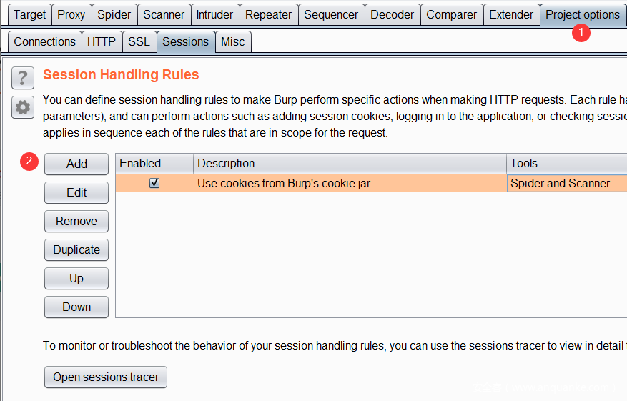Switch to the Intruder tab
This screenshot has width=627, height=401.
coord(214,14)
